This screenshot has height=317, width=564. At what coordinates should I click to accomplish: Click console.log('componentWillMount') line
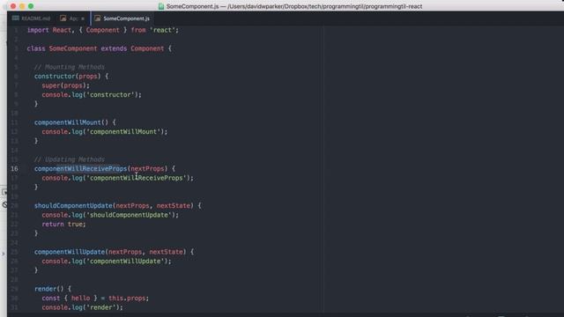[105, 132]
